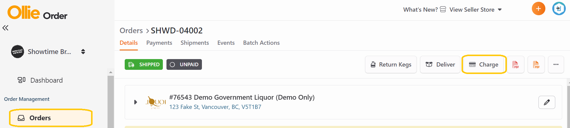Click the SHIPPED status badge

tap(144, 64)
